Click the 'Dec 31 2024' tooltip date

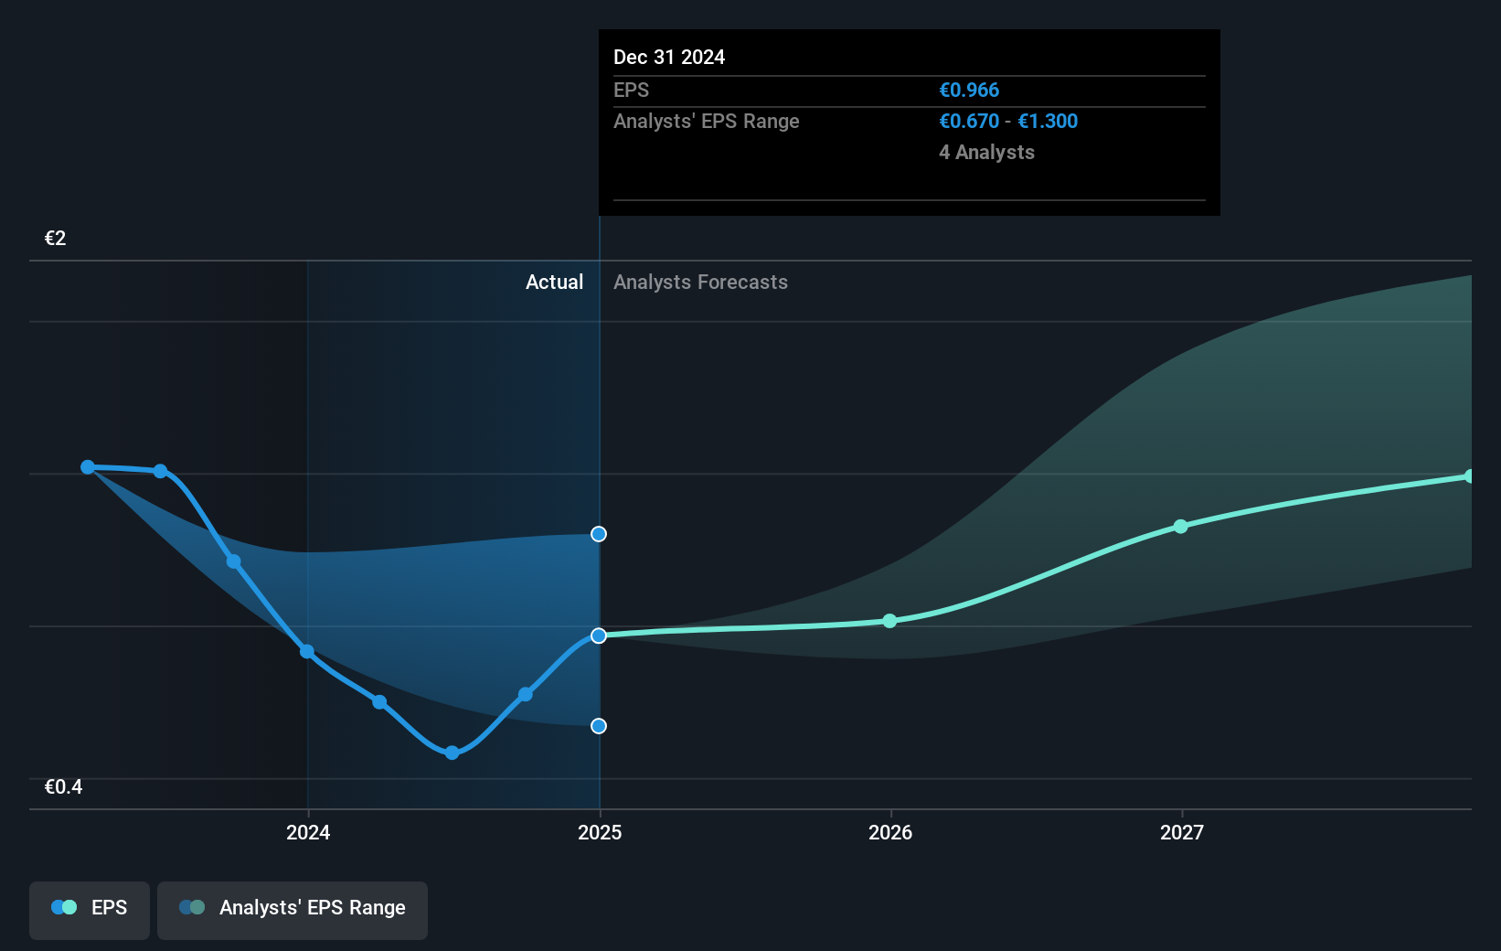point(669,58)
